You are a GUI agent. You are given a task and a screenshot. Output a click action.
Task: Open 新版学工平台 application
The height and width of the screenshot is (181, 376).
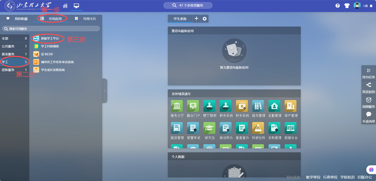click(x=46, y=38)
